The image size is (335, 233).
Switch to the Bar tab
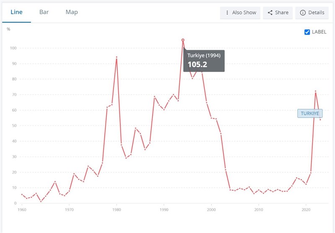coord(44,12)
